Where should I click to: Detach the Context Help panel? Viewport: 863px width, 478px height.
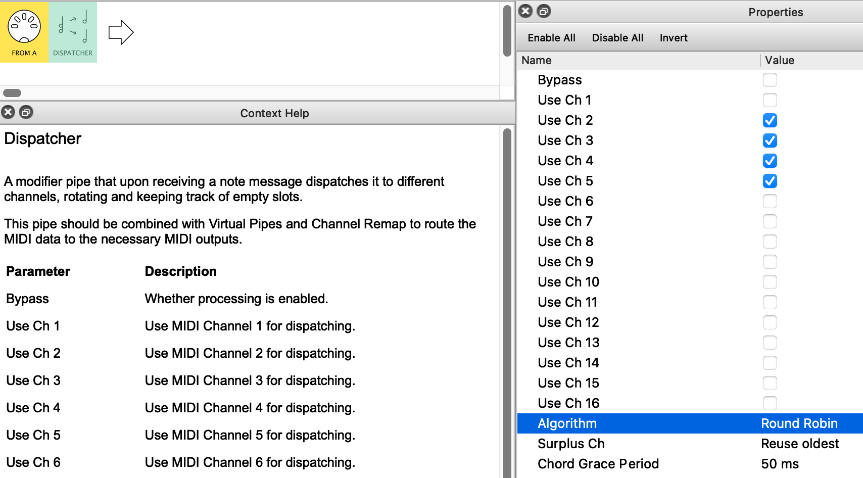coord(26,112)
